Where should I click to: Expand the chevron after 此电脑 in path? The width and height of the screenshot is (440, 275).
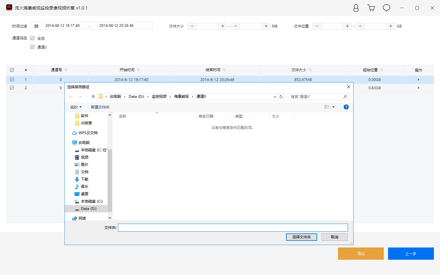(125, 97)
